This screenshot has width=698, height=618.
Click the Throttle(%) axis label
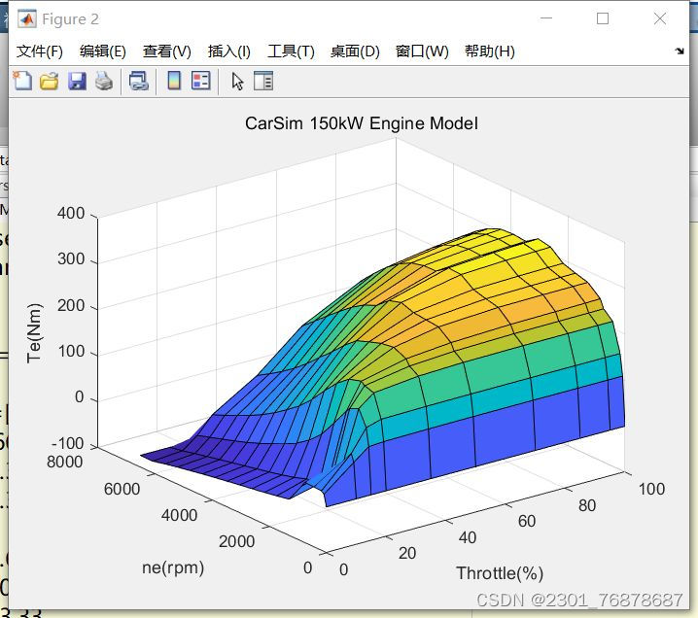500,573
